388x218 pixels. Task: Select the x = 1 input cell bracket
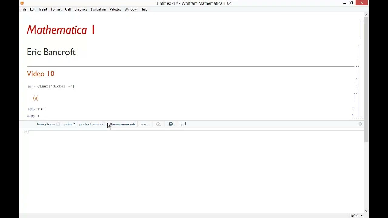[x=353, y=109]
